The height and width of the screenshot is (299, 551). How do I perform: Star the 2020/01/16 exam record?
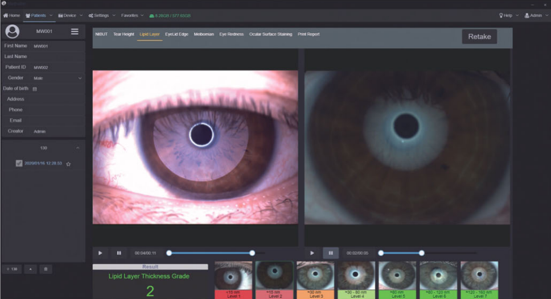pyautogui.click(x=68, y=164)
